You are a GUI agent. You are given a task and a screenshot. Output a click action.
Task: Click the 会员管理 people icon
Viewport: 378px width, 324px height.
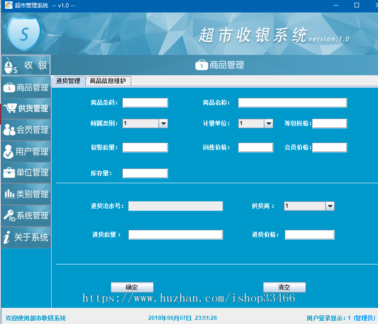click(9, 130)
